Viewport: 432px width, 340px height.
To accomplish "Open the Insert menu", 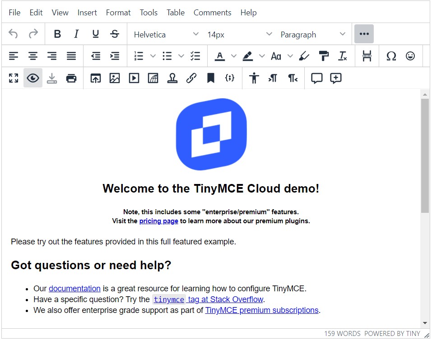I will [x=87, y=13].
